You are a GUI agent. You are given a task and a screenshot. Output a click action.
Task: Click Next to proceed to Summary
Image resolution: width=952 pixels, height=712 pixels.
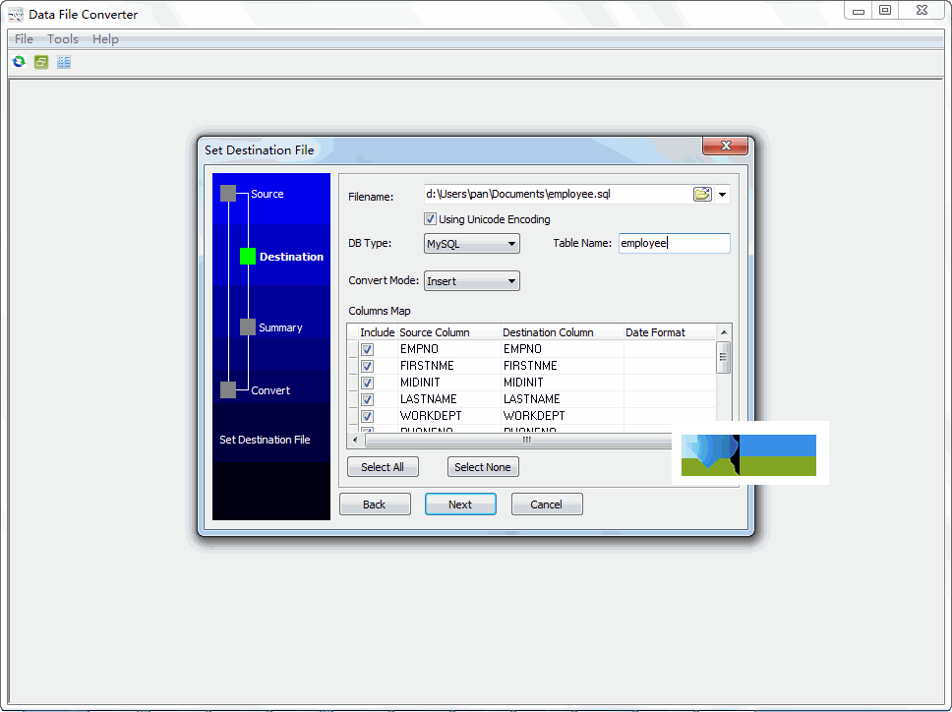click(460, 504)
